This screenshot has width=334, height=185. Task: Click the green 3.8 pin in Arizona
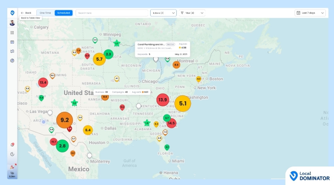51,130
